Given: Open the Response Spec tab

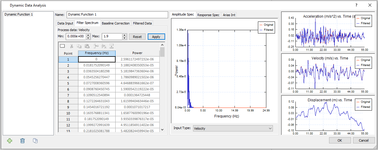Looking at the screenshot, I should (x=208, y=15).
